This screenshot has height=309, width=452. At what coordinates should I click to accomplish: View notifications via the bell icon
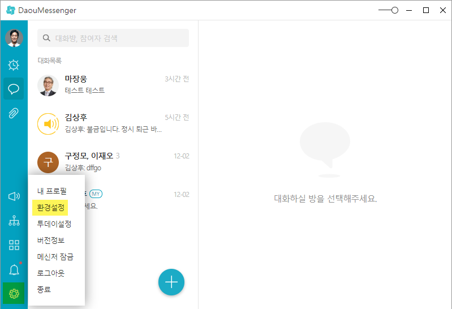point(14,269)
